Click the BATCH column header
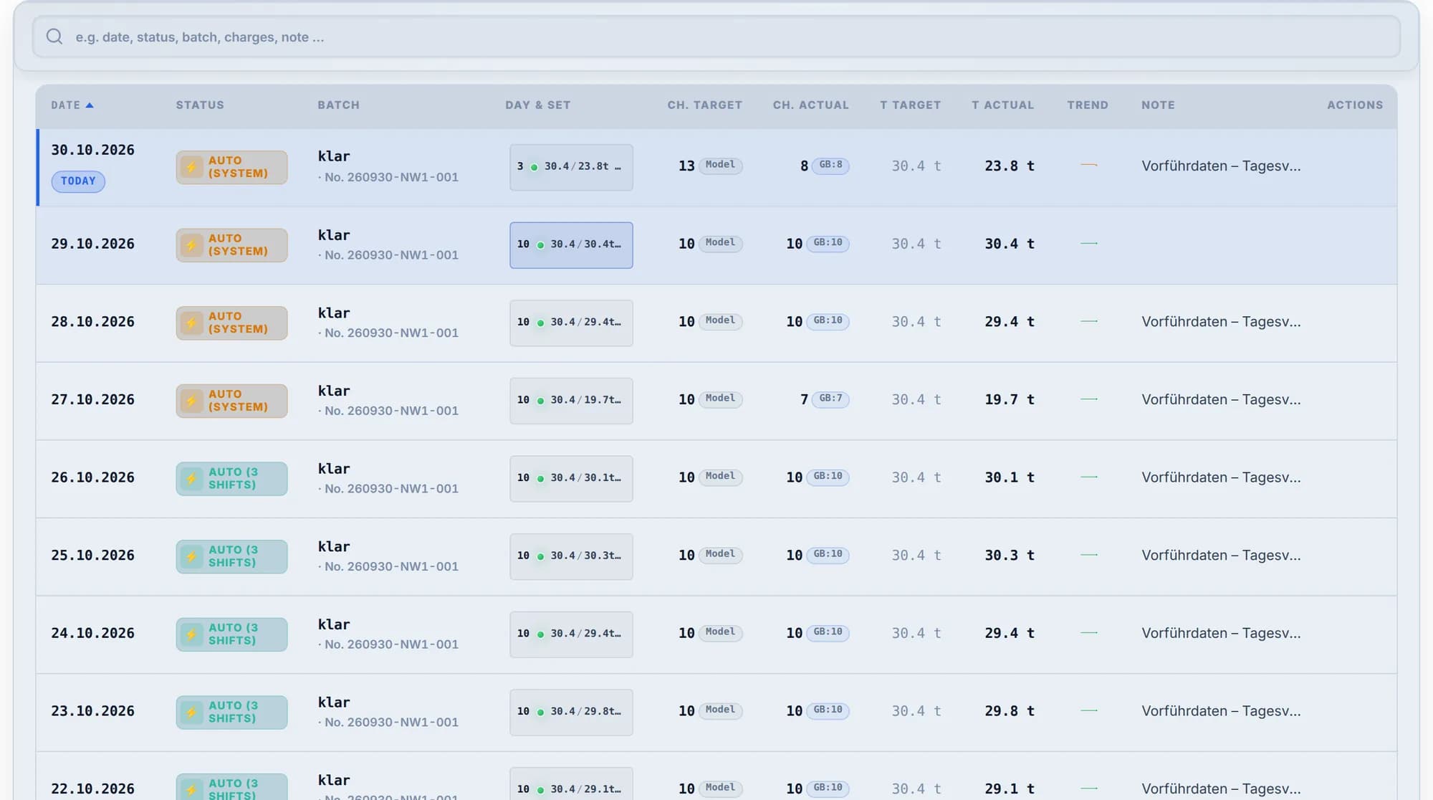The image size is (1433, 800). (339, 105)
